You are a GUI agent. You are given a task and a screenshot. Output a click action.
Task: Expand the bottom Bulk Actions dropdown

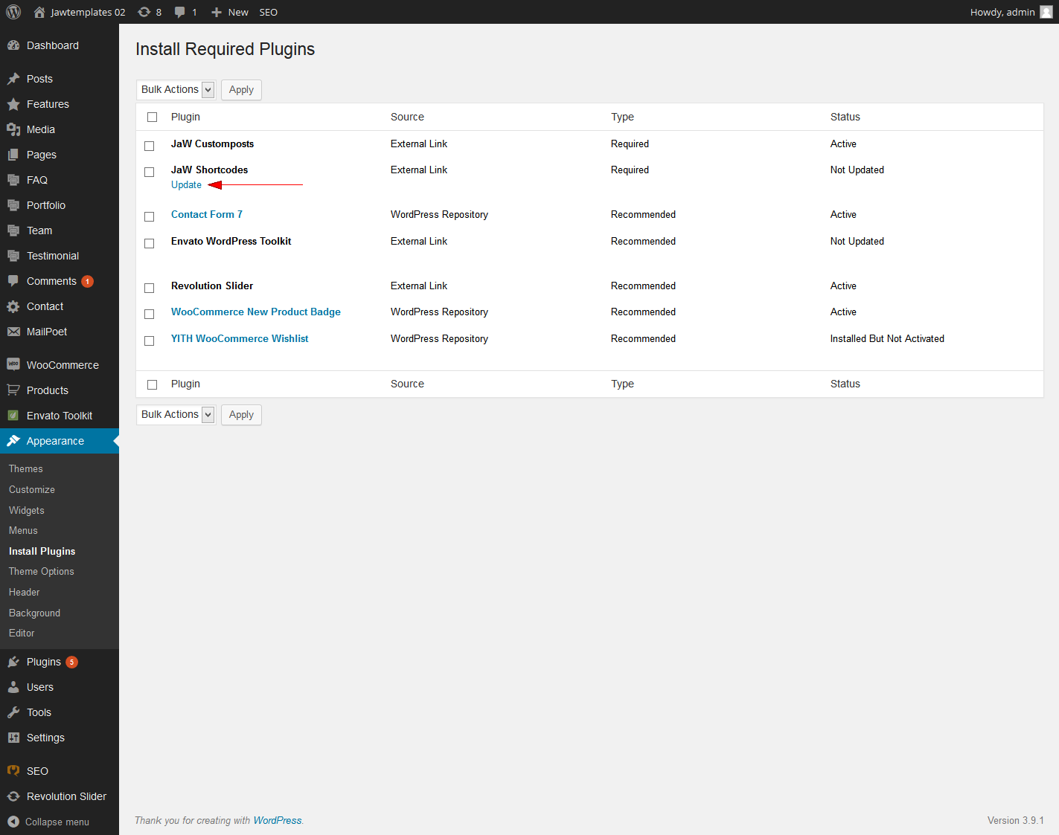176,415
